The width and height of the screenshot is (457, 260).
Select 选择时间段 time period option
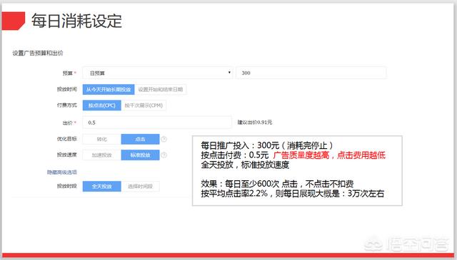coord(140,186)
